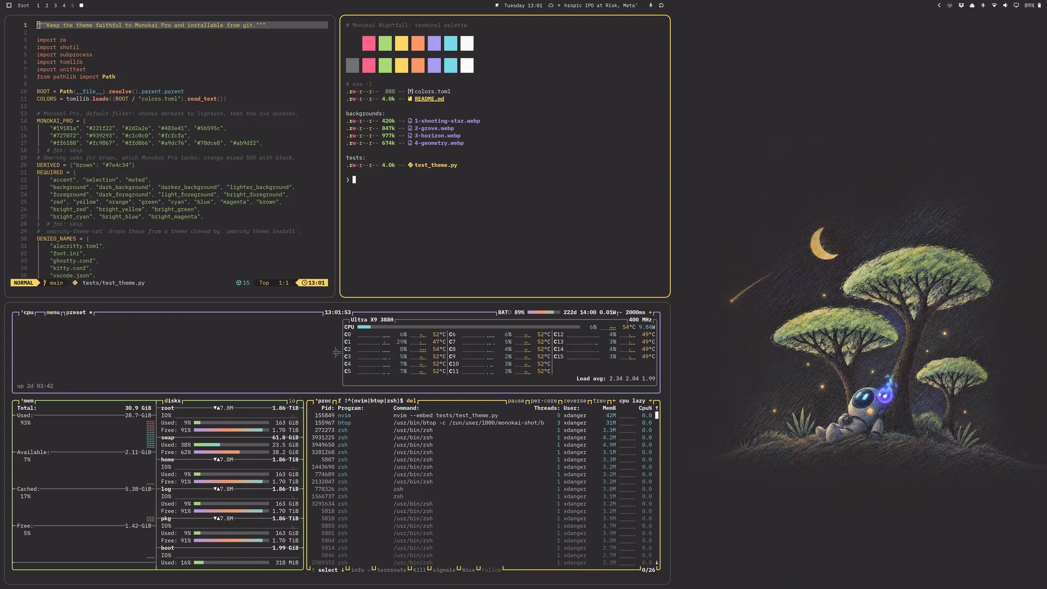1047x589 pixels.
Task: Toggle the cpu box label in btop
Action: pyautogui.click(x=27, y=312)
